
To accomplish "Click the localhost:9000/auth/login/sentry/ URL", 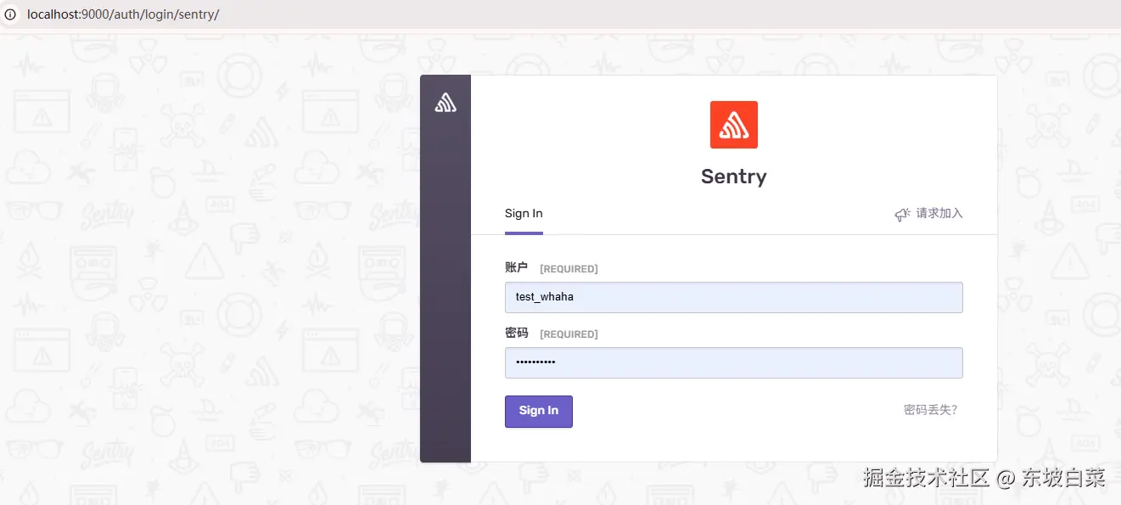I will [x=123, y=14].
